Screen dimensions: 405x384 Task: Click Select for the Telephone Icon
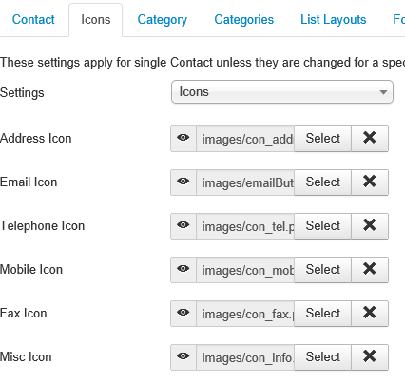[x=323, y=226]
